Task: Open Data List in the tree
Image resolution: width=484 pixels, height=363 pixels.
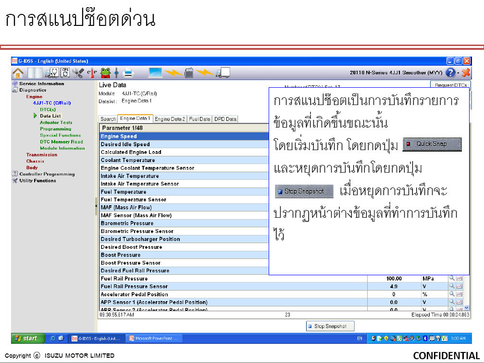Action: click(x=50, y=116)
